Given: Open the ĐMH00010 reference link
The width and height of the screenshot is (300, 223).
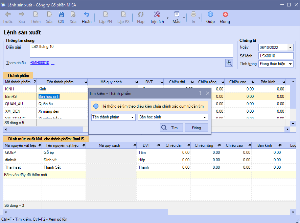Looking at the screenshot, I should coord(40,63).
